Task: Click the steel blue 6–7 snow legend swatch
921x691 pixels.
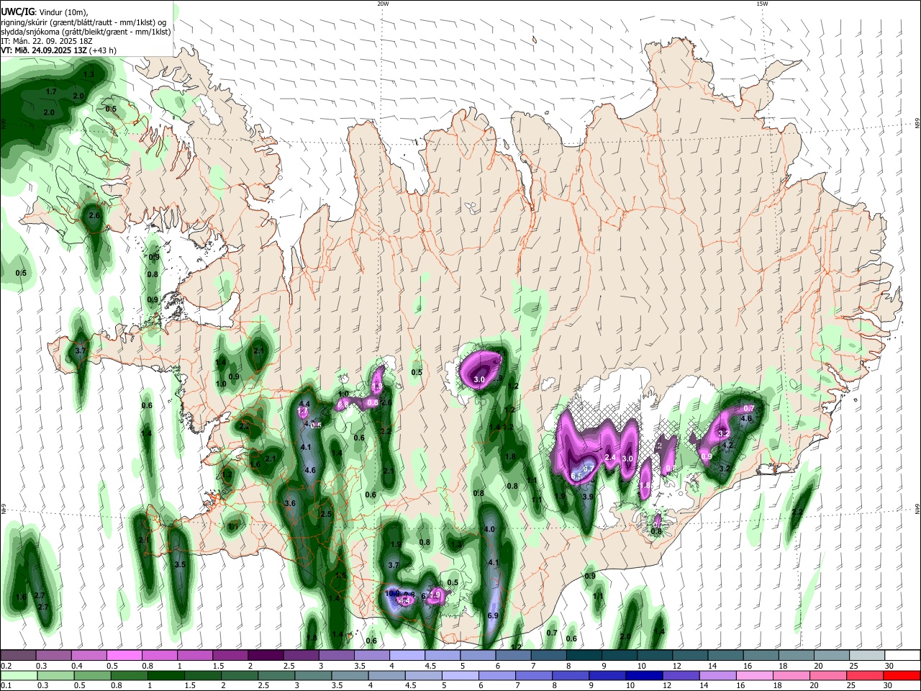Action: 514,655
